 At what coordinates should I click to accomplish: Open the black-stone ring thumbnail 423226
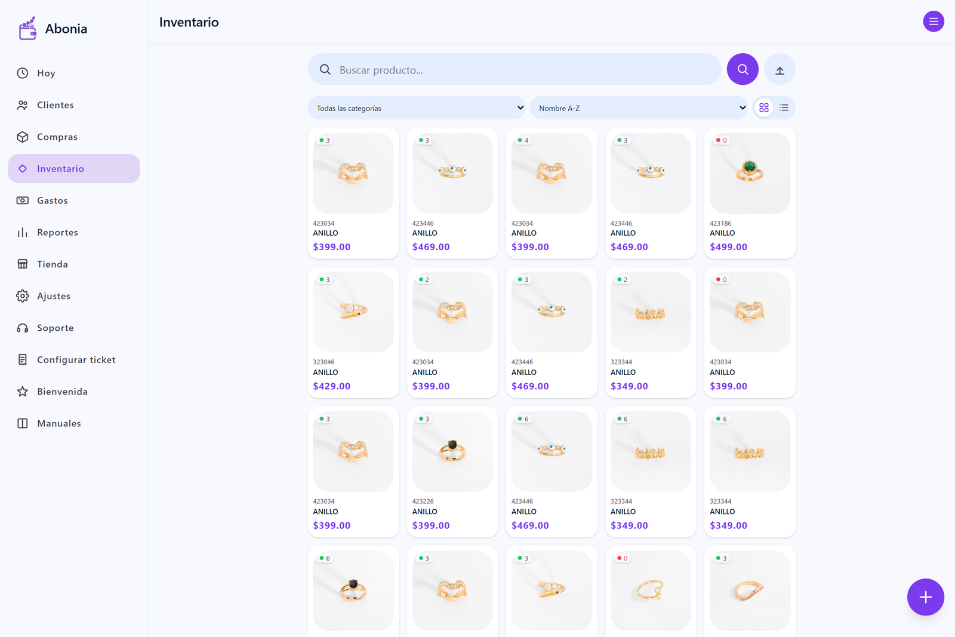(x=452, y=451)
